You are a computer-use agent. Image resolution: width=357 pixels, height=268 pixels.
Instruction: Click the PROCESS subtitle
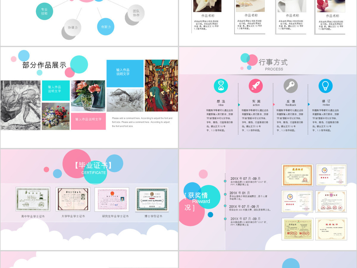(x=274, y=69)
